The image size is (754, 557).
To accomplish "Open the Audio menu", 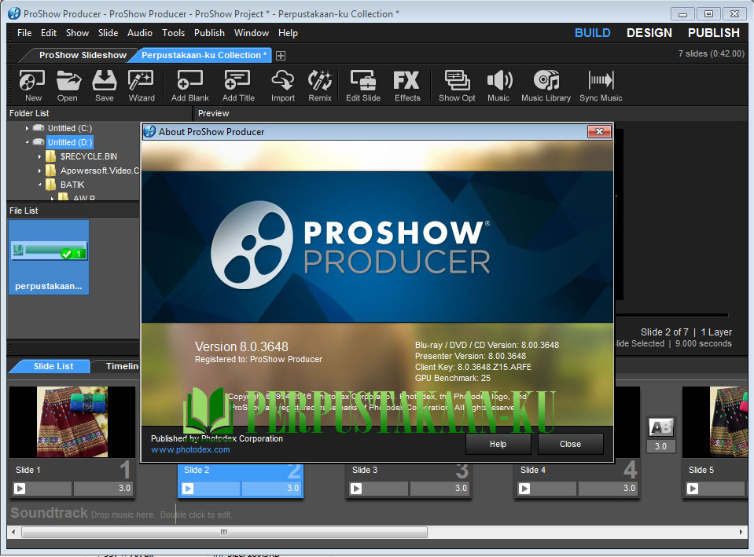I will click(140, 33).
